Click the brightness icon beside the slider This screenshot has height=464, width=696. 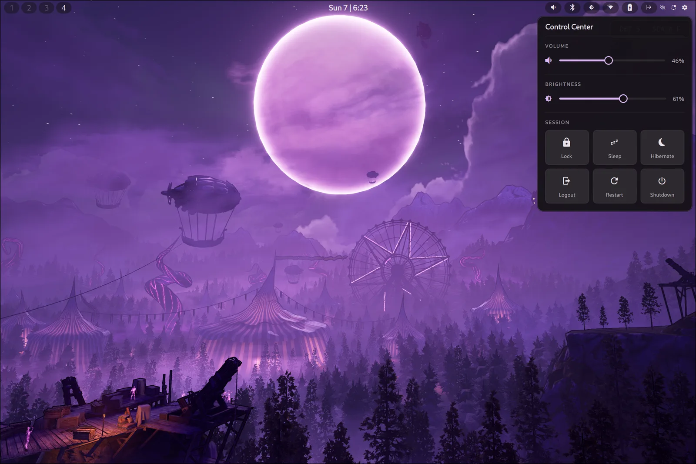(x=549, y=99)
